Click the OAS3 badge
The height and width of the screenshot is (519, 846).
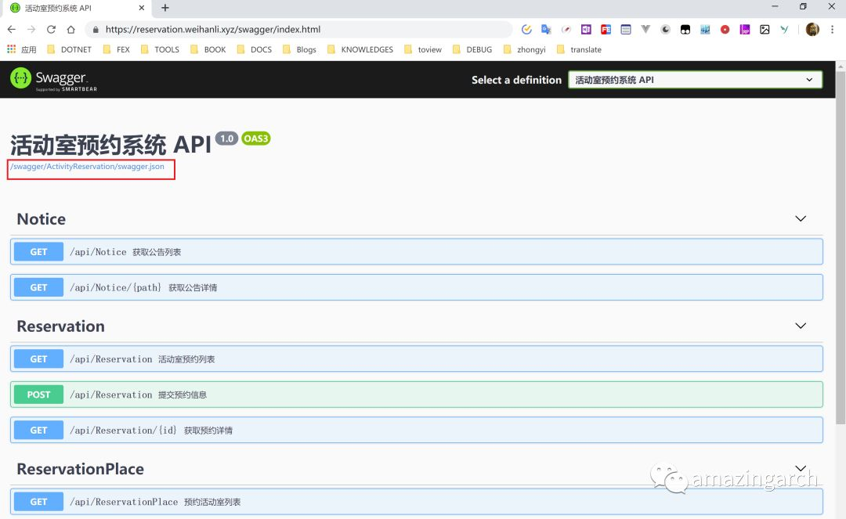pos(255,139)
